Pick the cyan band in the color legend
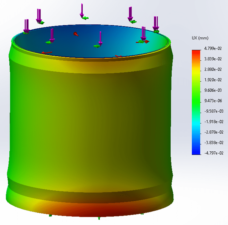The width and height of the screenshot is (228, 225). coord(196,122)
